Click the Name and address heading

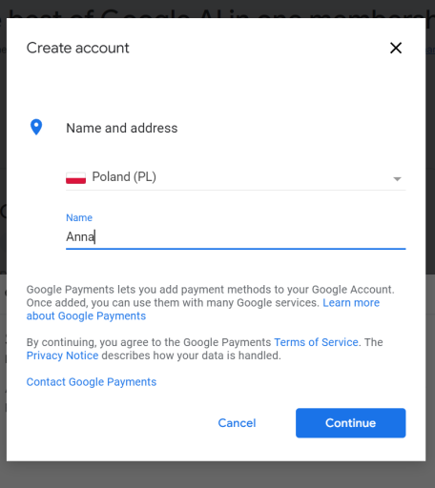(x=122, y=128)
